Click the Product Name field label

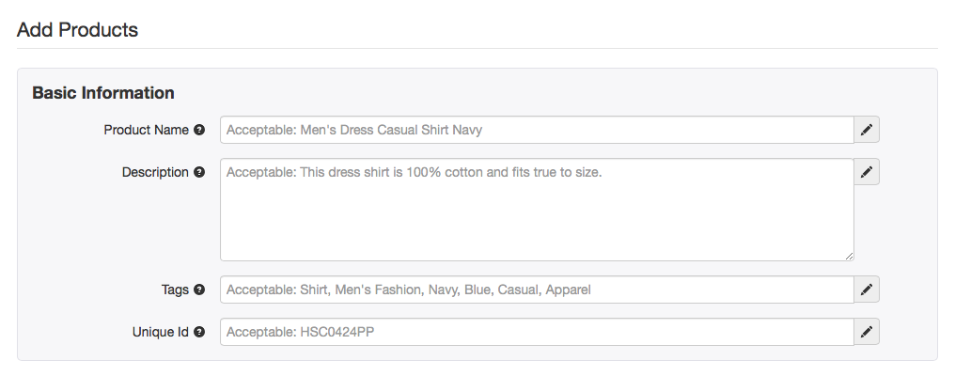pos(147,130)
